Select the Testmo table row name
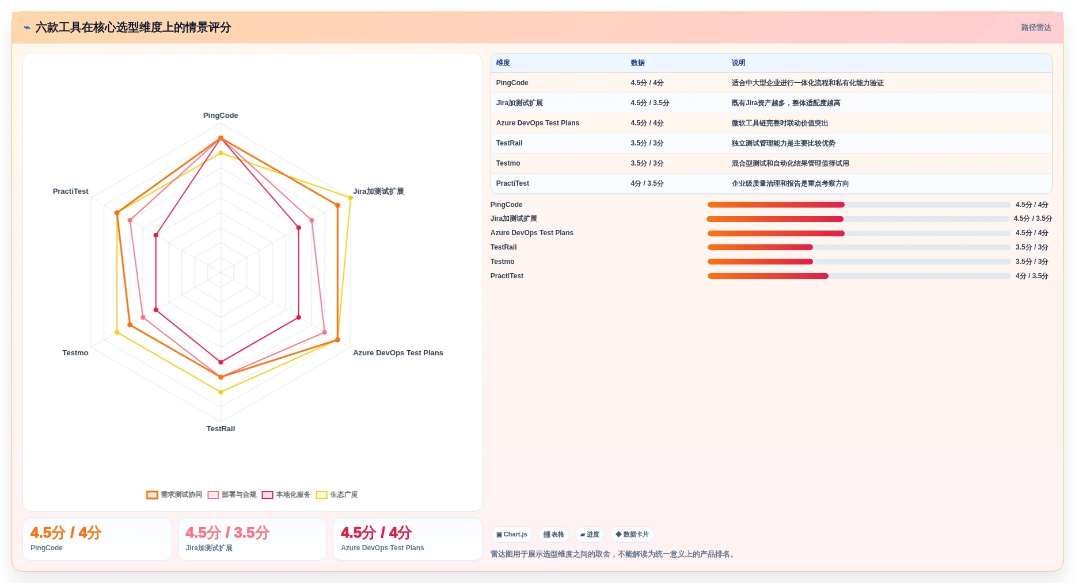 (x=508, y=163)
